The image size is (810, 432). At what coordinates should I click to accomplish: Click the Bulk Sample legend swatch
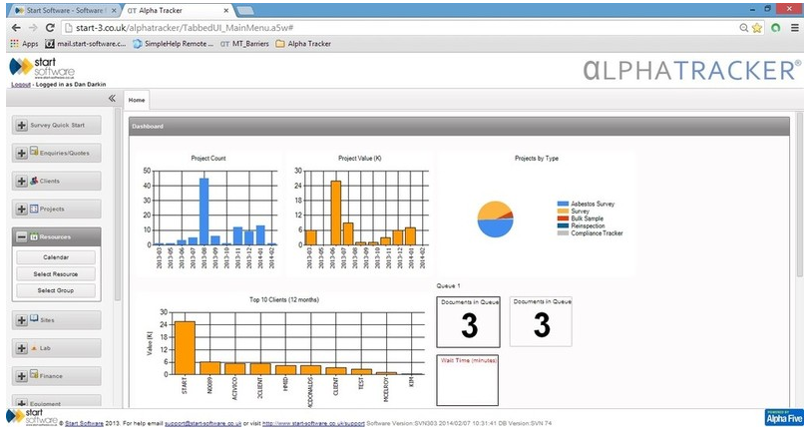coord(563,218)
